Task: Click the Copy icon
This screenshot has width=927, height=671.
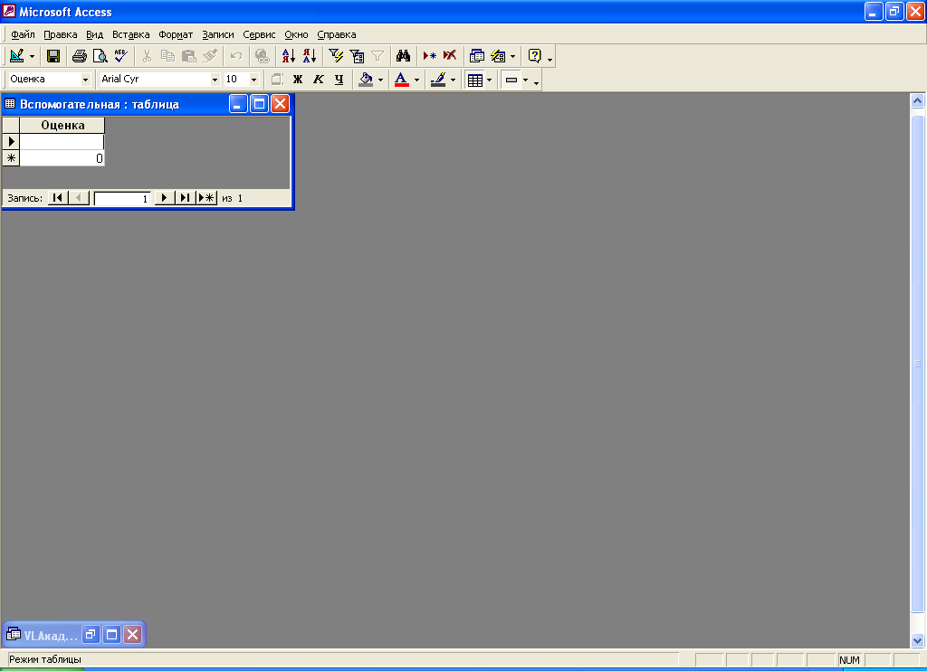Action: (167, 56)
